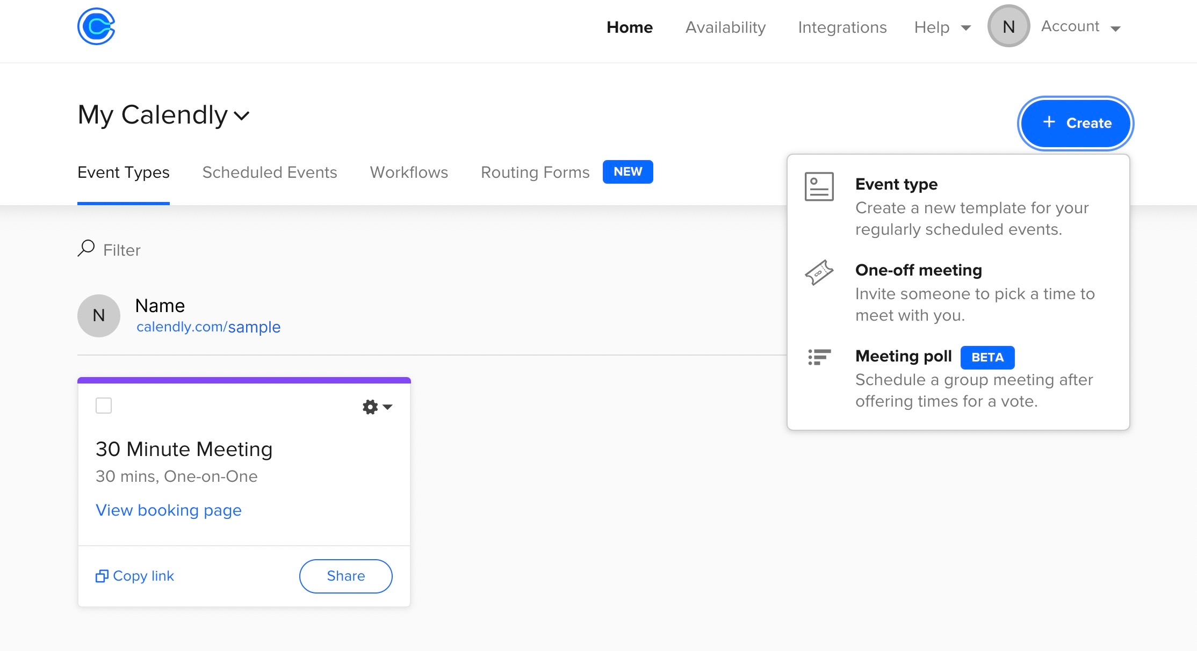This screenshot has width=1197, height=651.
Task: Choose One-off meeting option
Action: coord(958,292)
